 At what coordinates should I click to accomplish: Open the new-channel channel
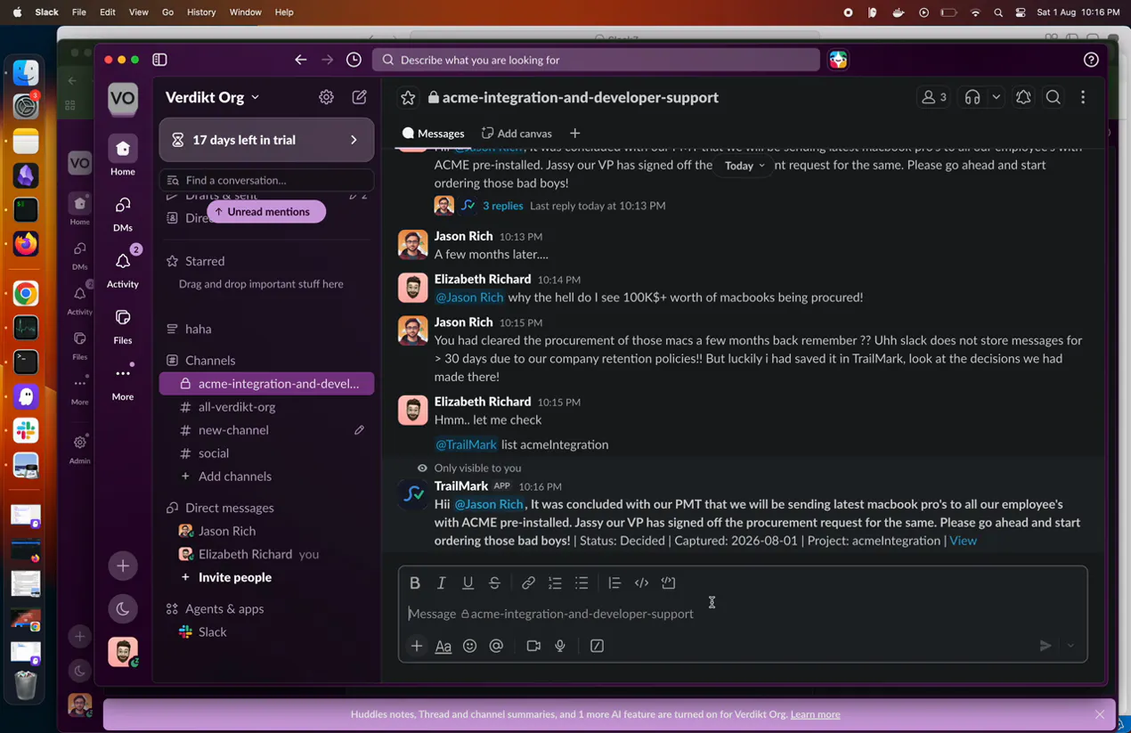point(266,430)
